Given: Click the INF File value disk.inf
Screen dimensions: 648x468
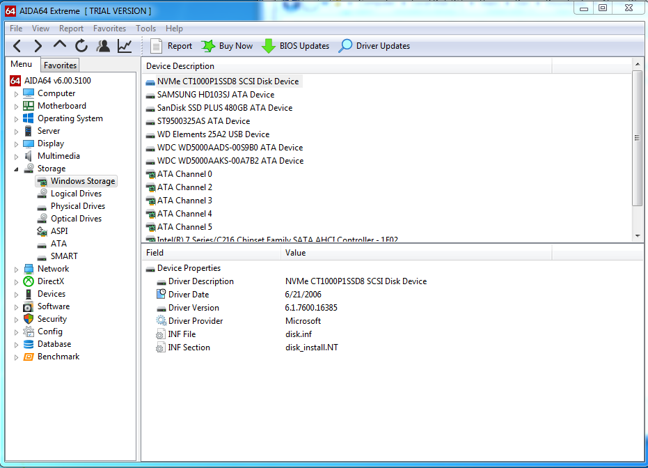Looking at the screenshot, I should coord(299,334).
